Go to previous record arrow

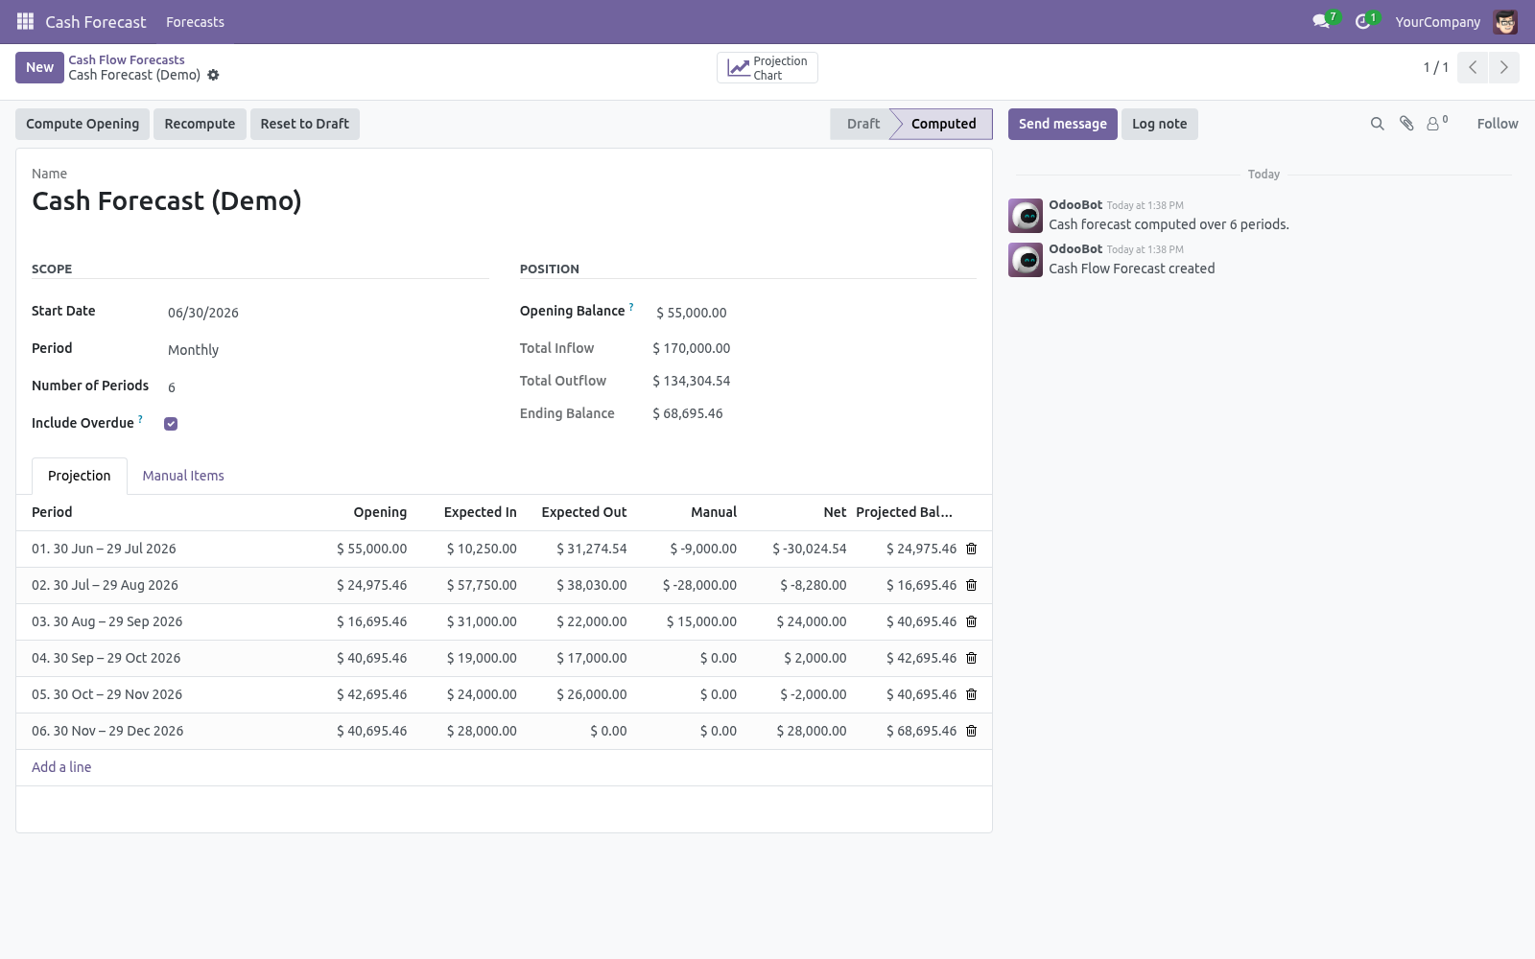click(1473, 67)
